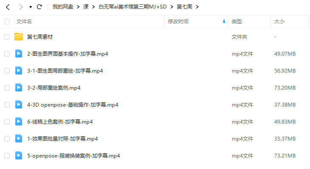Click mp4文件 type in 6-线稿上色案例 row
This screenshot has height=169, width=310.
coord(242,122)
